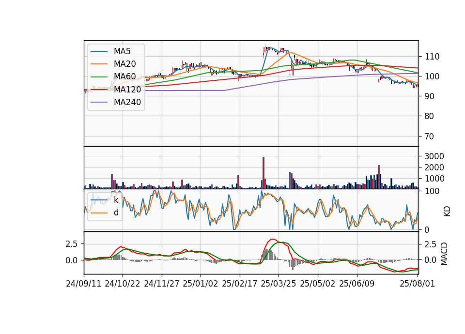
Task: Click the 25/08/01 date axis label
Action: click(417, 284)
